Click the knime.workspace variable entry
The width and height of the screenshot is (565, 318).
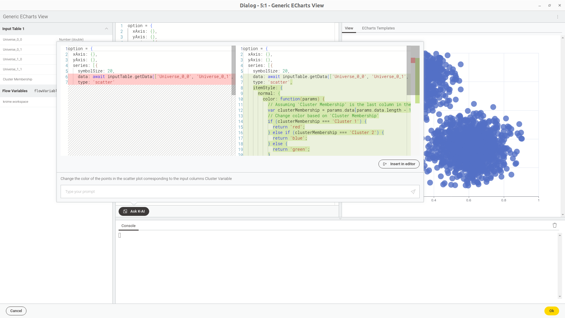[x=16, y=101]
